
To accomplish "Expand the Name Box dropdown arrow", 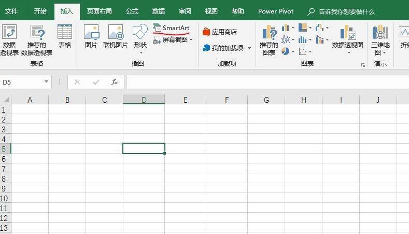I will (46, 81).
